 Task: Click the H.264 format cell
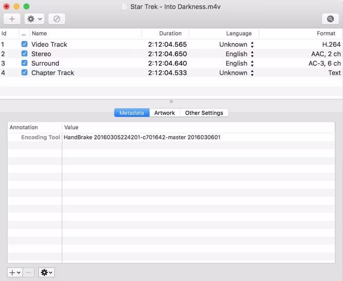pyautogui.click(x=331, y=44)
